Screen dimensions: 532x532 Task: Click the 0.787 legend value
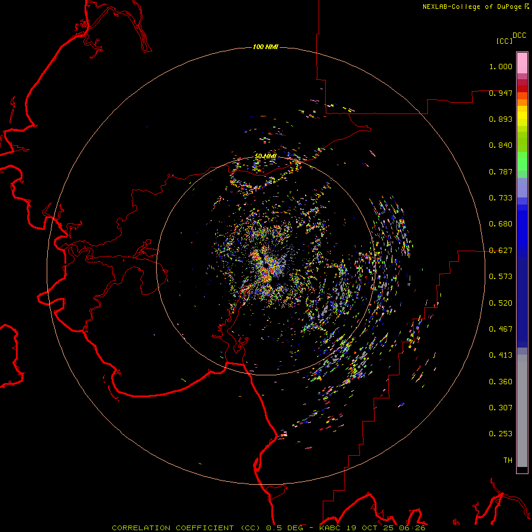(501, 171)
